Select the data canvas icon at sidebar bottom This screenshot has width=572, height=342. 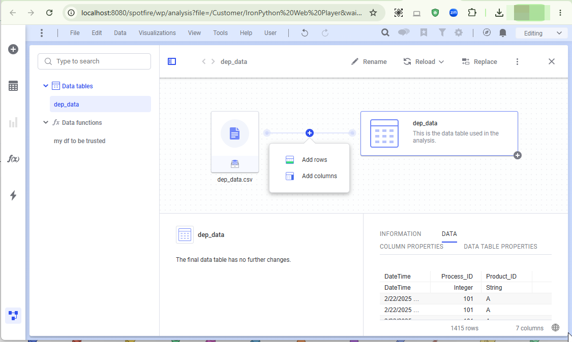coord(13,316)
